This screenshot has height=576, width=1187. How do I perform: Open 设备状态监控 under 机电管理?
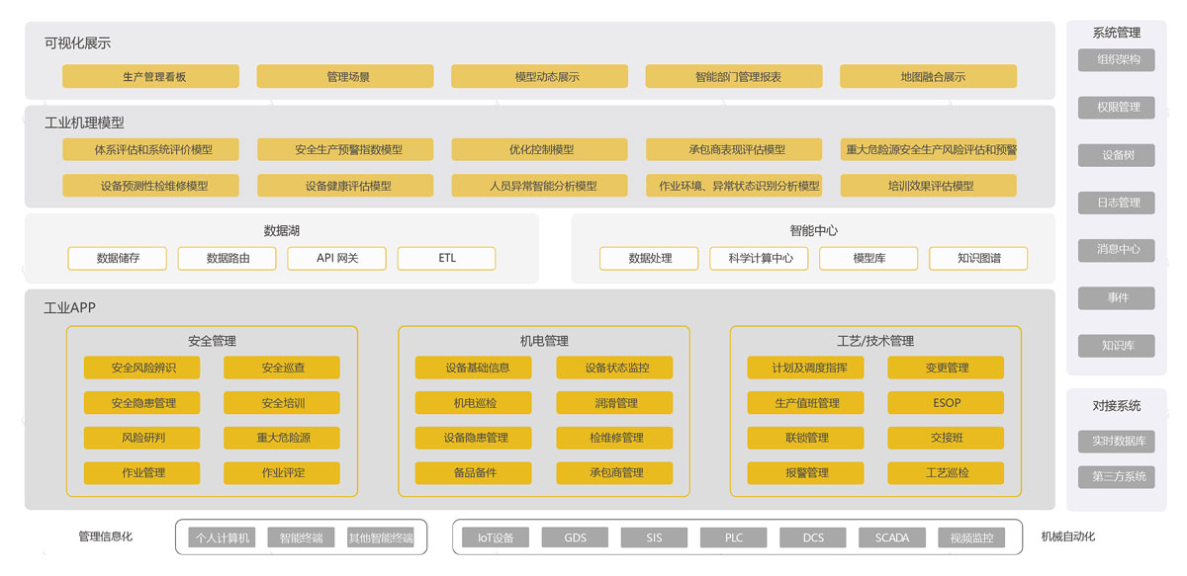coord(614,368)
